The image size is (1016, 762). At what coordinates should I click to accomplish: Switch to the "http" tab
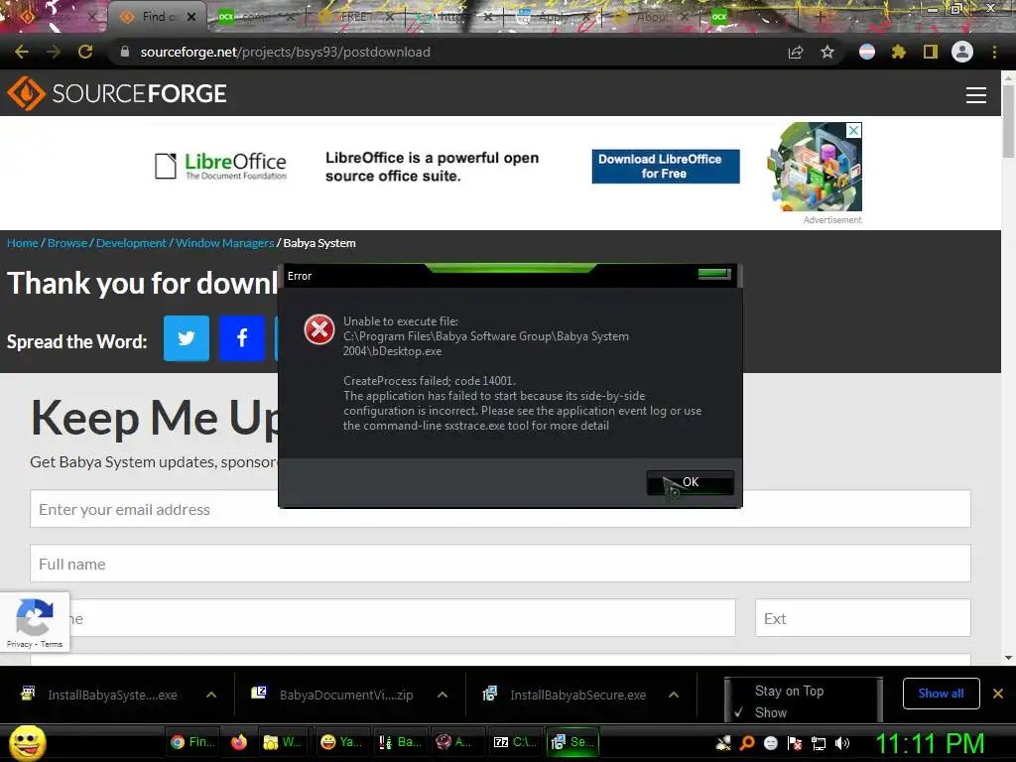(x=451, y=17)
